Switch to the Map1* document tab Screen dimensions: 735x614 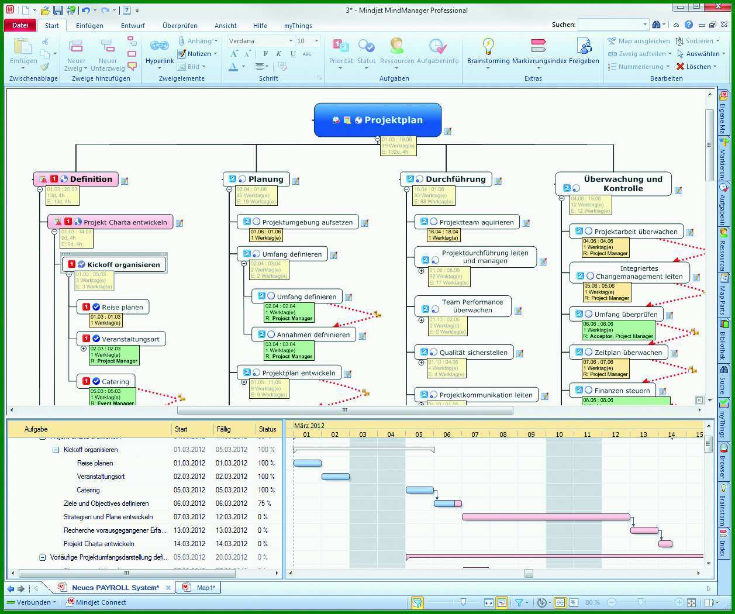(x=200, y=588)
